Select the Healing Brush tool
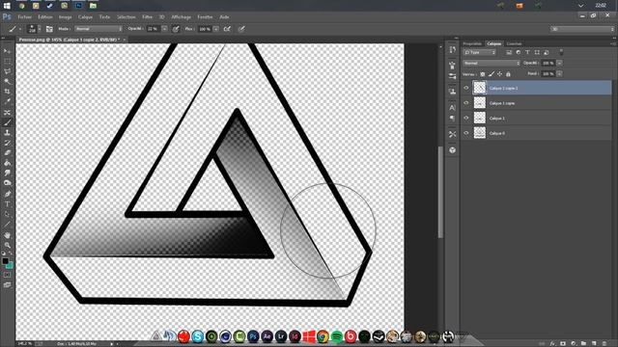Viewport: 618px width, 347px height. (x=7, y=112)
